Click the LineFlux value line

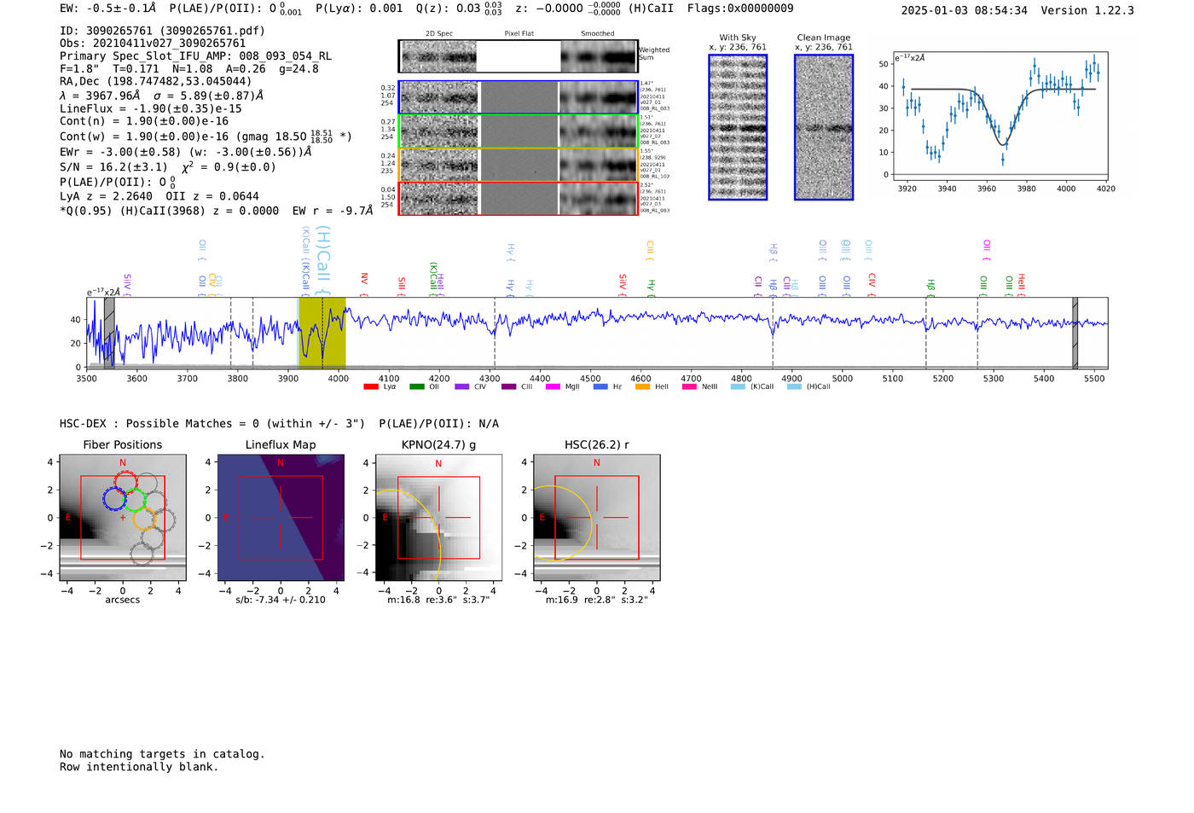click(x=151, y=108)
